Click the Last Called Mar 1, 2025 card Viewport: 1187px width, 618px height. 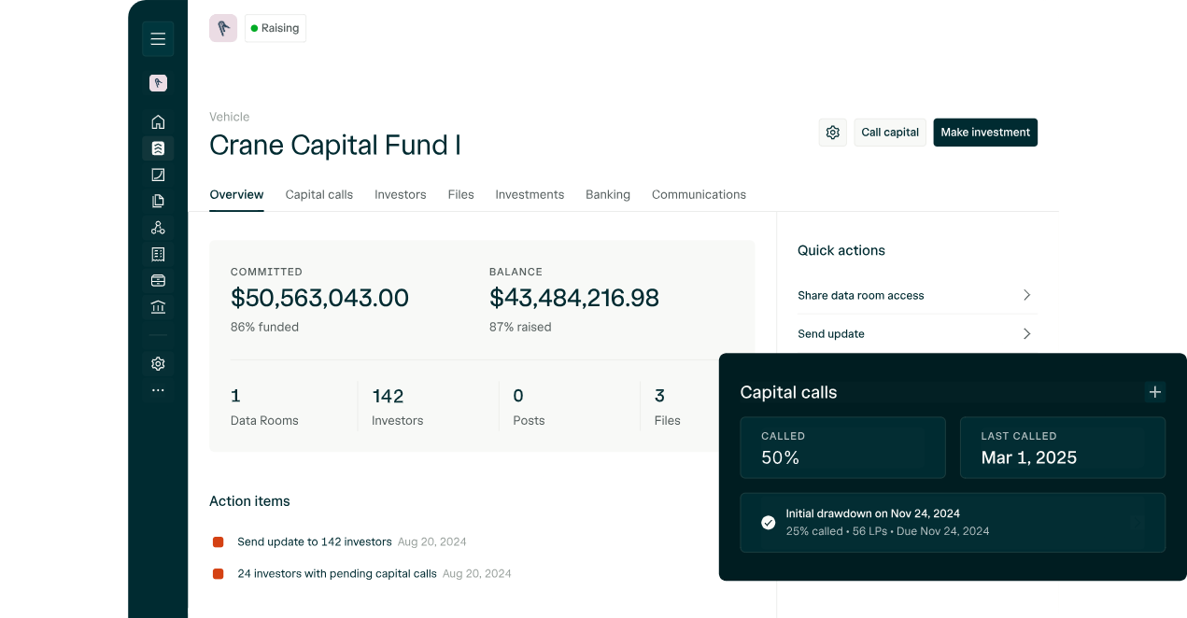point(1063,448)
